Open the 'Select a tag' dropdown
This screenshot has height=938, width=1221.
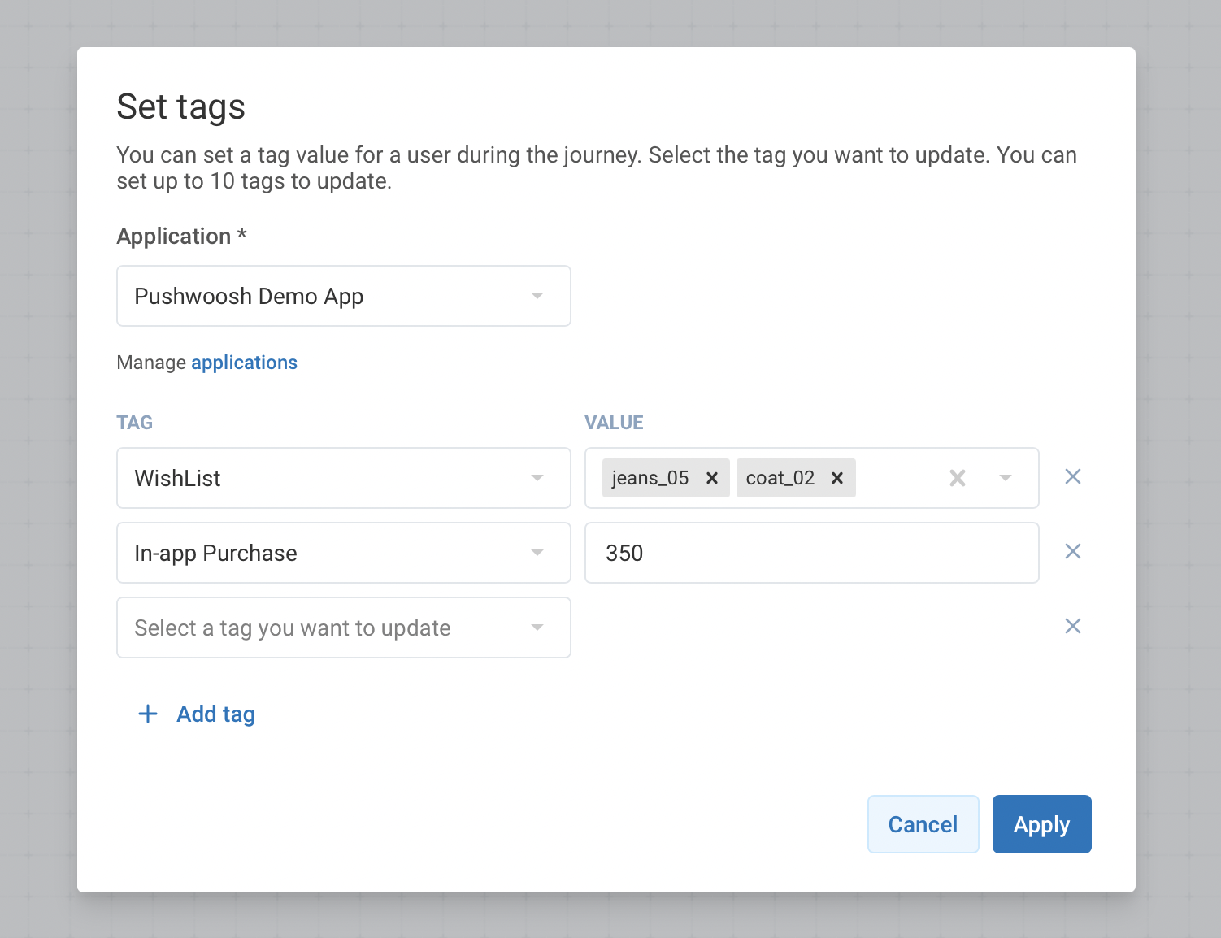click(537, 628)
